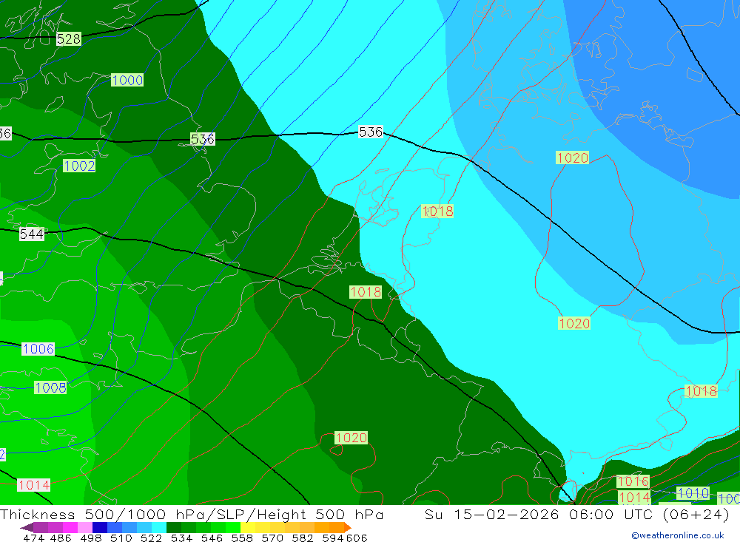This screenshot has height=542, width=740.
Task: Click the blue 1006 isobar label
Action: coord(38,349)
